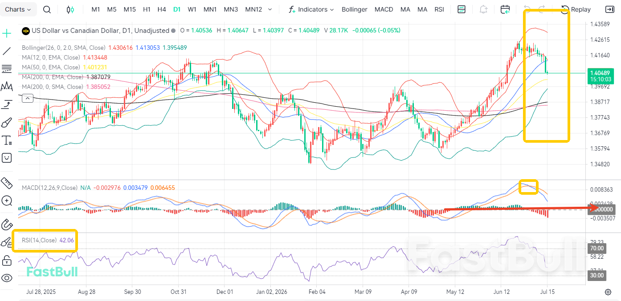Image resolution: width=621 pixels, height=301 pixels.
Task: Activate the zoom in tool
Action: click(7, 201)
